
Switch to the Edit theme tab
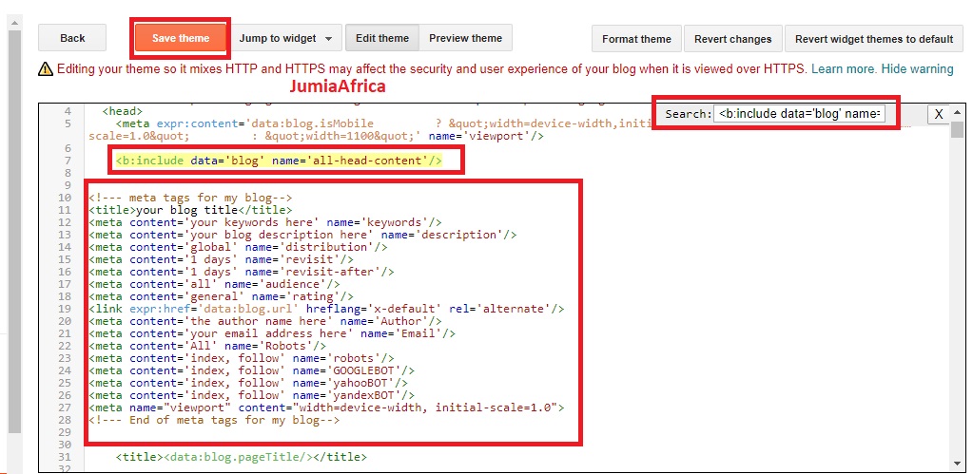(381, 38)
